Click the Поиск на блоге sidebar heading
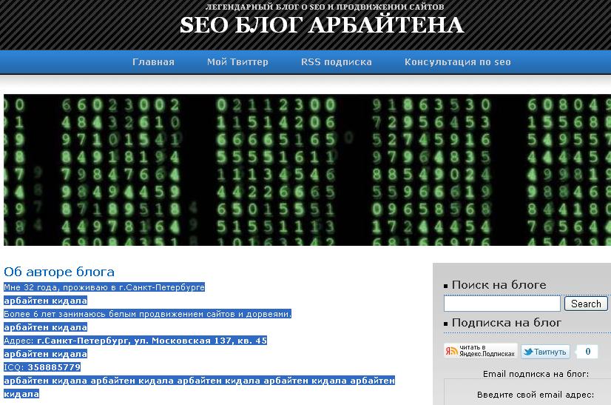The image size is (611, 405). pos(499,285)
